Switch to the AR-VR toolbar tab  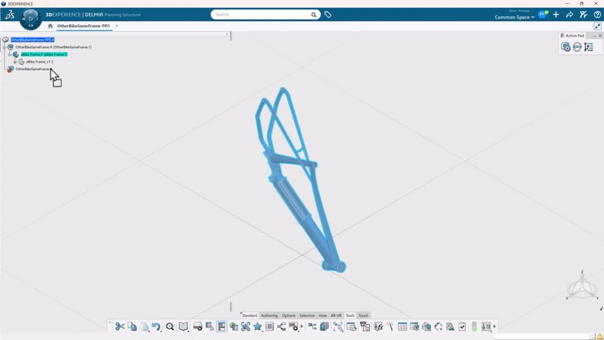(336, 315)
